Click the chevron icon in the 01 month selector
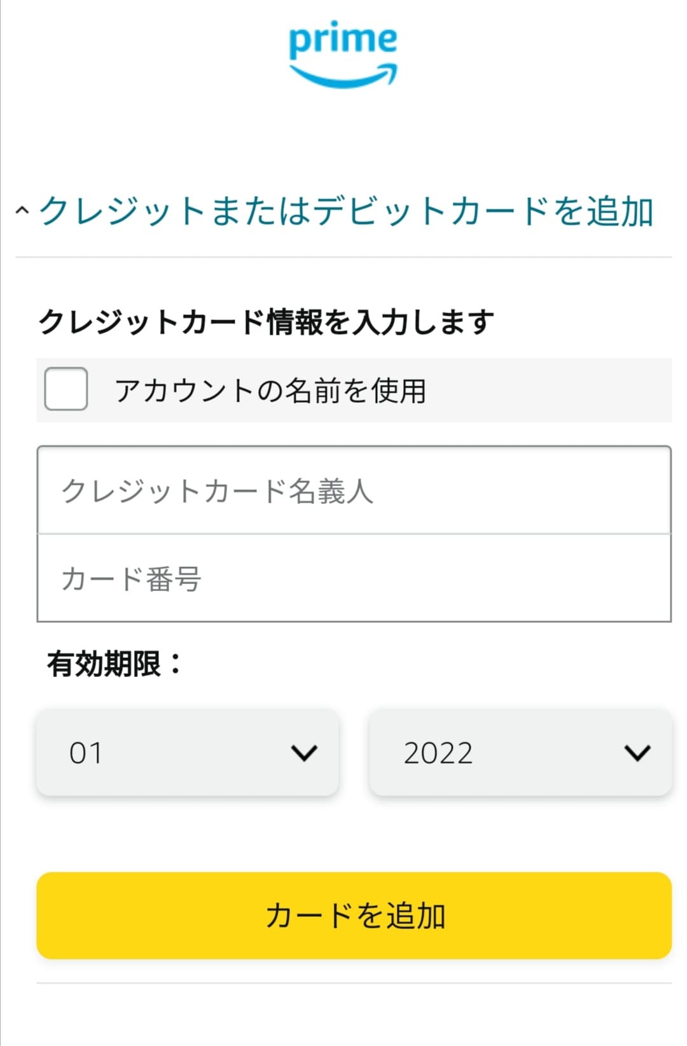This screenshot has height=1046, width=687. pyautogui.click(x=304, y=753)
